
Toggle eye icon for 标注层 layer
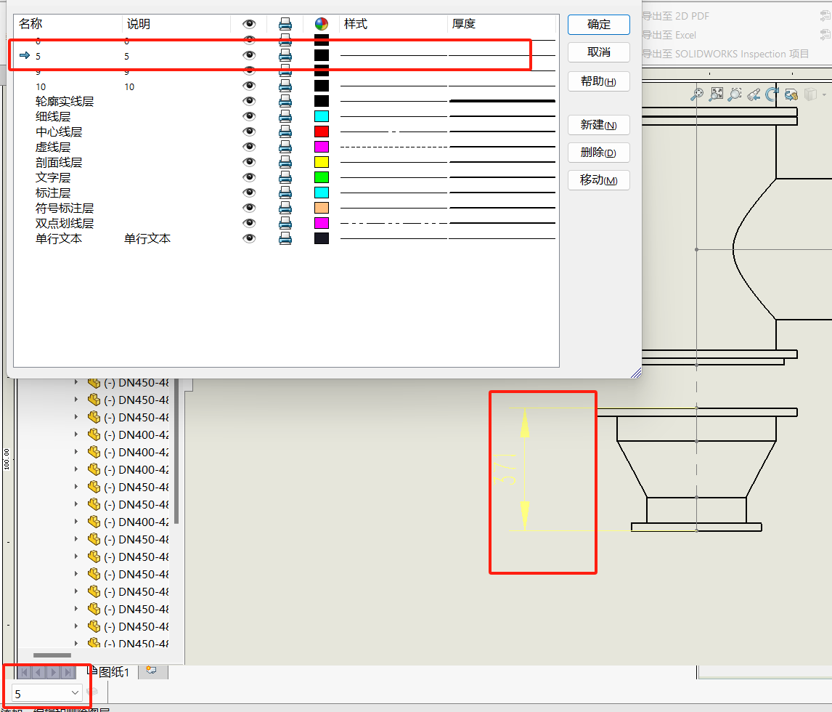pyautogui.click(x=249, y=193)
